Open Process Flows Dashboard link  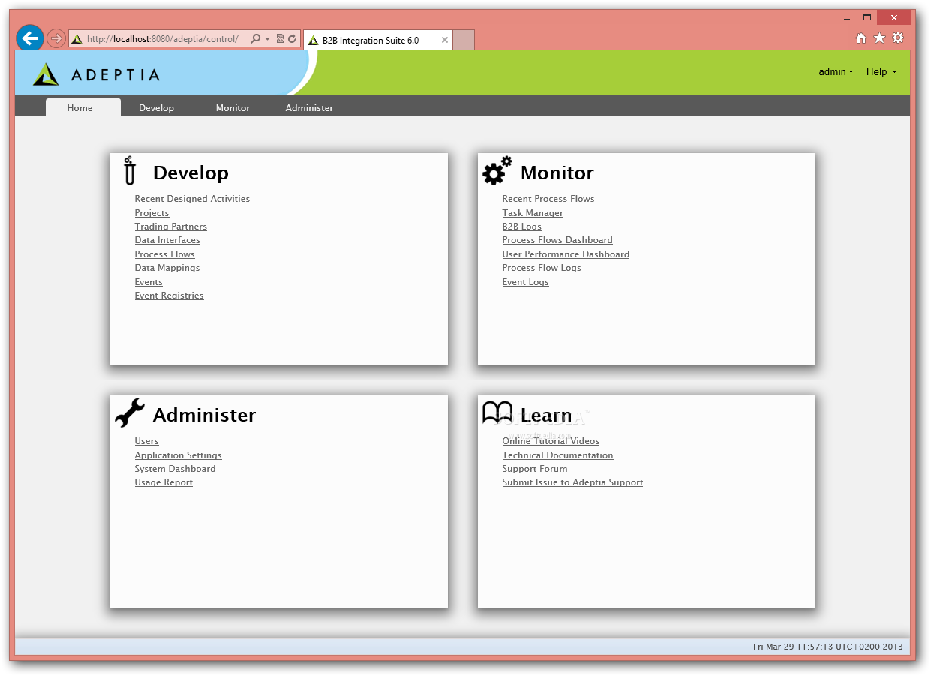tap(557, 240)
